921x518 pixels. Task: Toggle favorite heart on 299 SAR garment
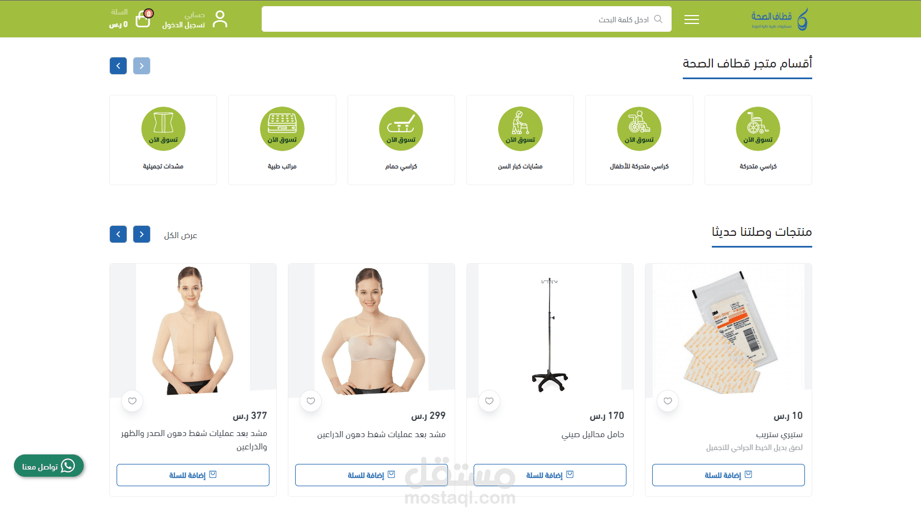click(311, 401)
